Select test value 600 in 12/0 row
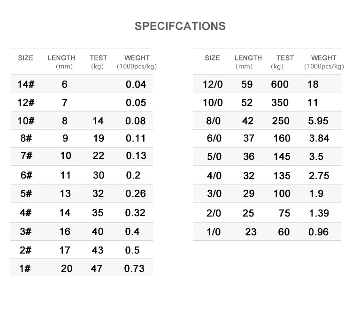The height and width of the screenshot is (336, 352). tap(280, 84)
